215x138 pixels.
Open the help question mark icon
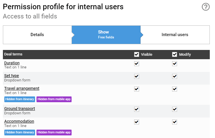[206, 7]
